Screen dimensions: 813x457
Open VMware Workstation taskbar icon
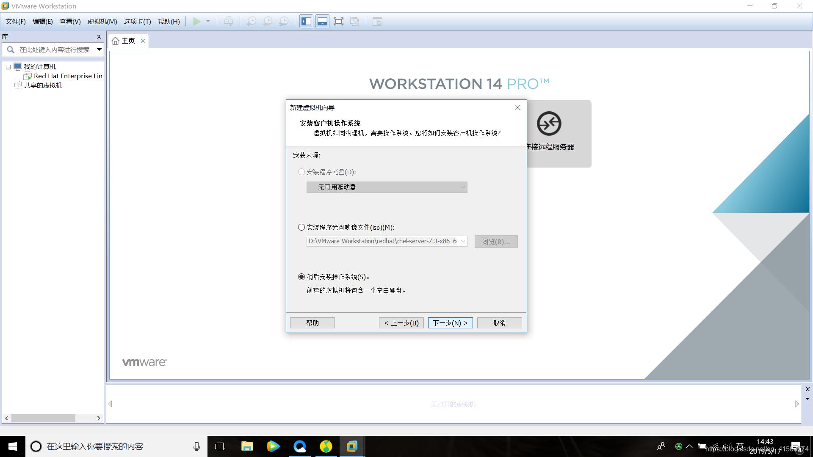pos(352,446)
